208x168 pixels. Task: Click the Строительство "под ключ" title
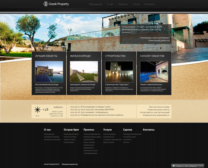(x=117, y=85)
